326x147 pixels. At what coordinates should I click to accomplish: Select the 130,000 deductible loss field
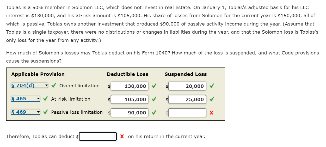tap(130, 86)
